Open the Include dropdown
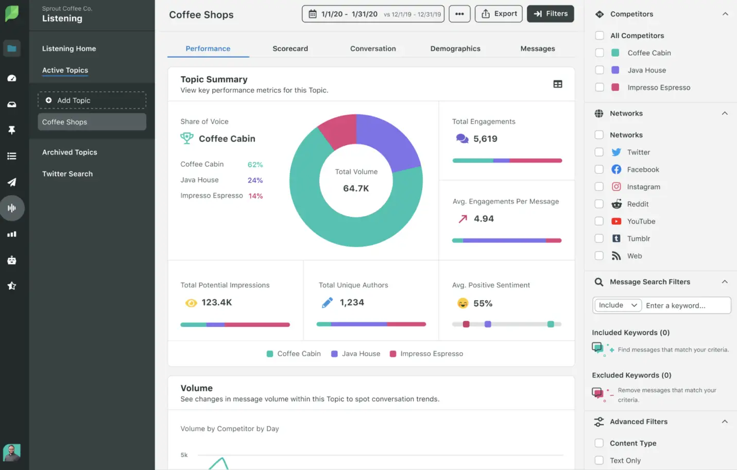 (x=618, y=305)
